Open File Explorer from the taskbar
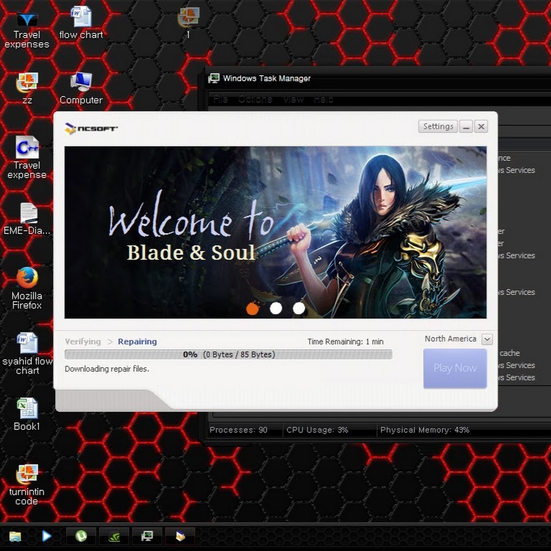This screenshot has height=551, width=551. click(15, 536)
